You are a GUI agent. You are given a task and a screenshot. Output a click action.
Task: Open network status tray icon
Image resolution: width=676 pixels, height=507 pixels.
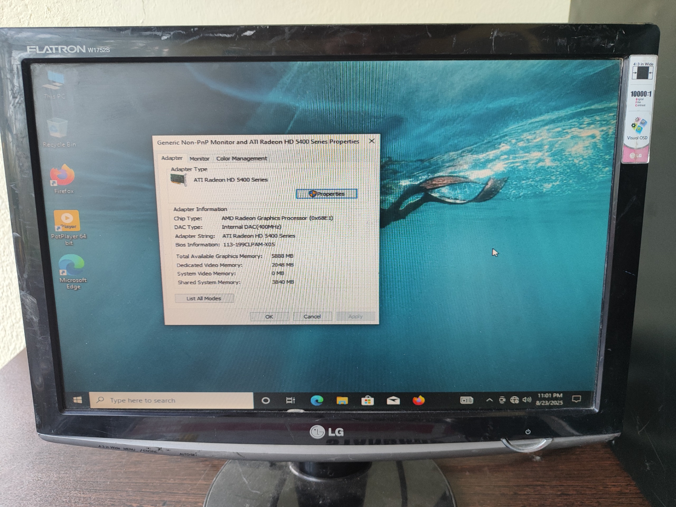coord(514,400)
